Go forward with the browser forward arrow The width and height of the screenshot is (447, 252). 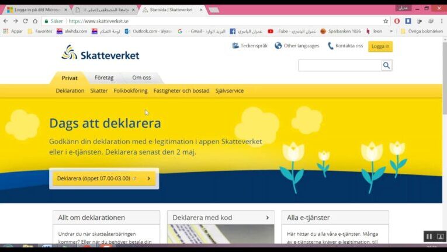[x=15, y=21]
